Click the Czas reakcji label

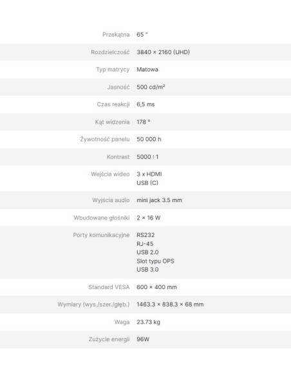pyautogui.click(x=113, y=104)
